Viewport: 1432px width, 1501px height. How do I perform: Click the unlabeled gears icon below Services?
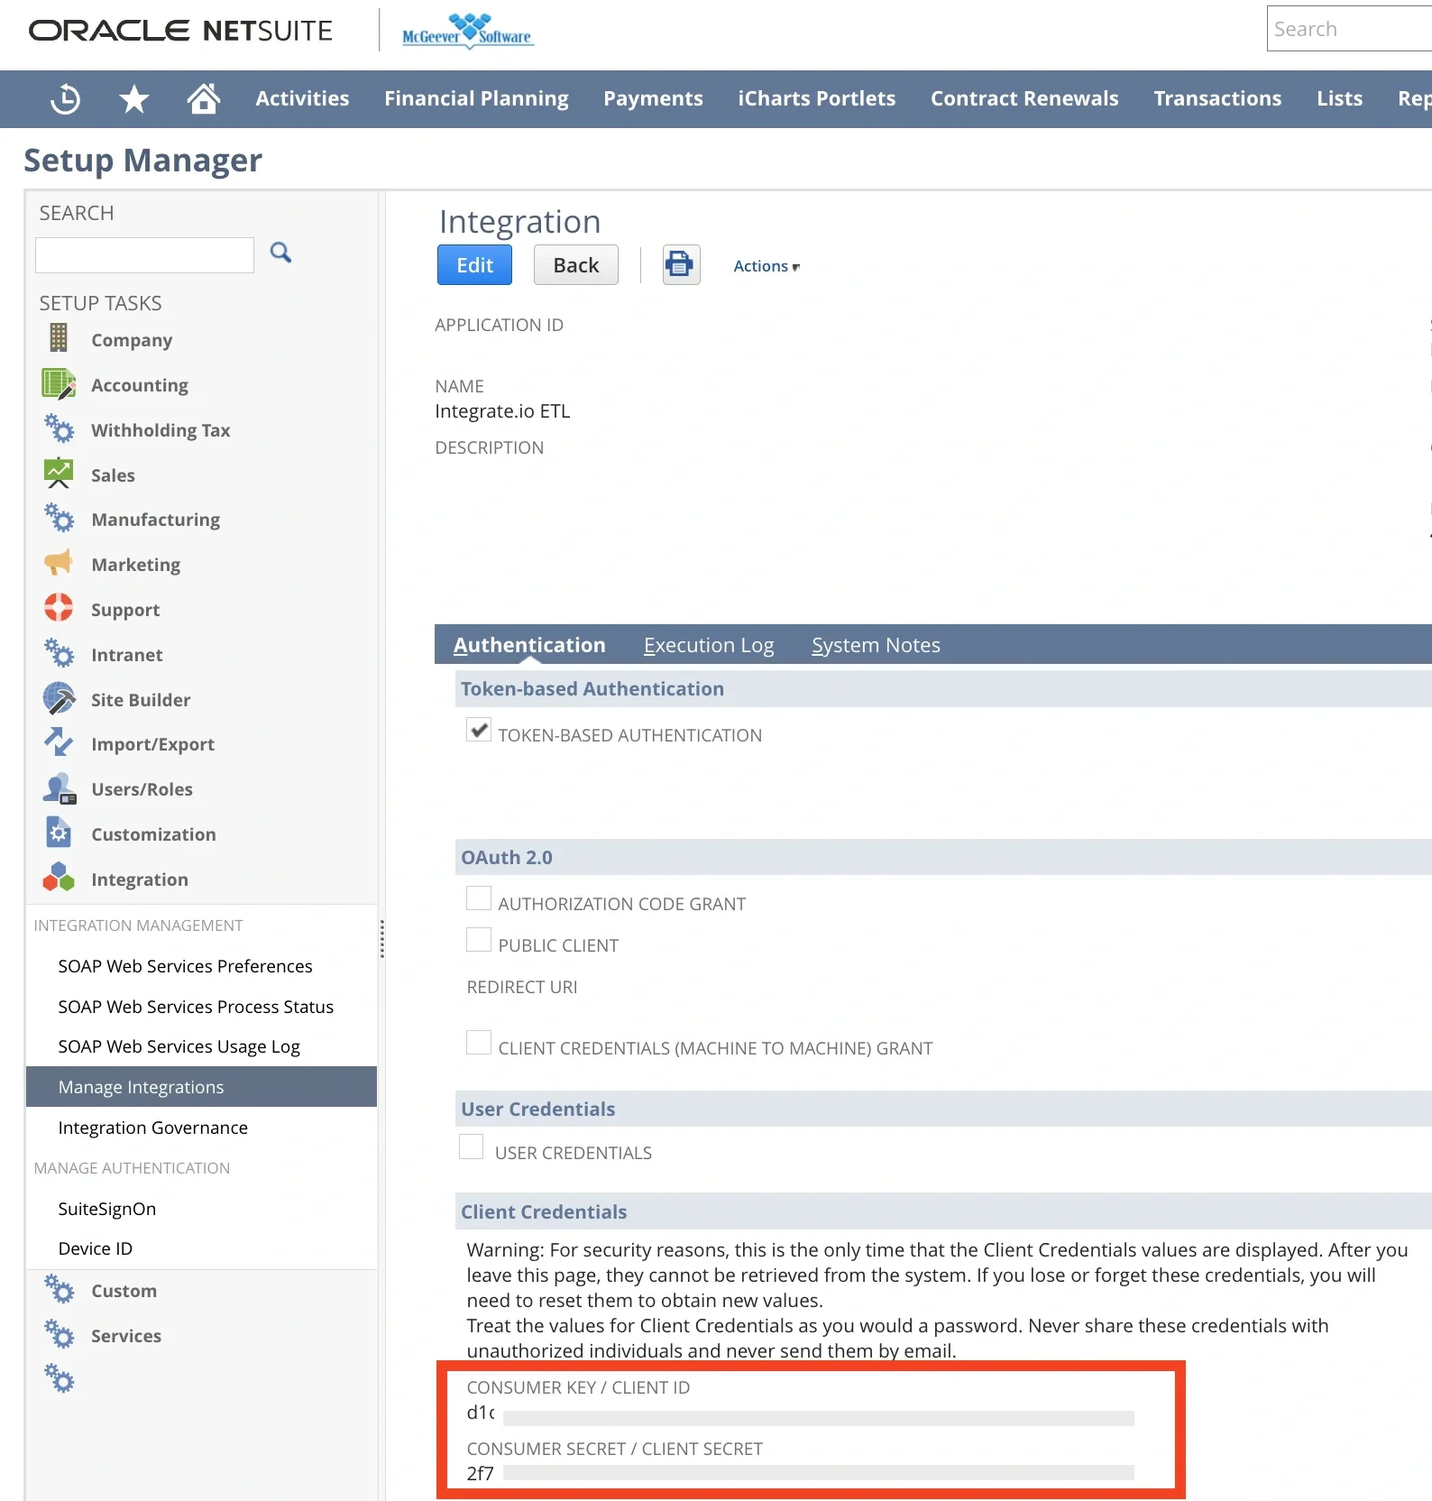(x=59, y=1377)
